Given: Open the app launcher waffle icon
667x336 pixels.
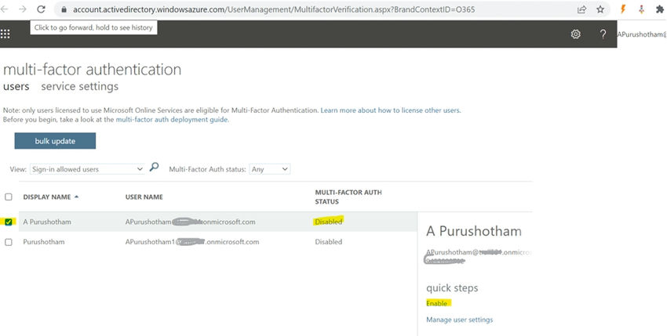Looking at the screenshot, I should pyautogui.click(x=5, y=34).
